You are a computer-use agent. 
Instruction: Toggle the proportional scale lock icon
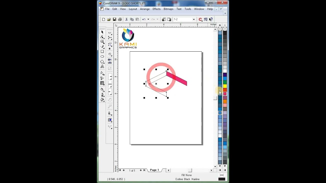[x=110, y=49]
